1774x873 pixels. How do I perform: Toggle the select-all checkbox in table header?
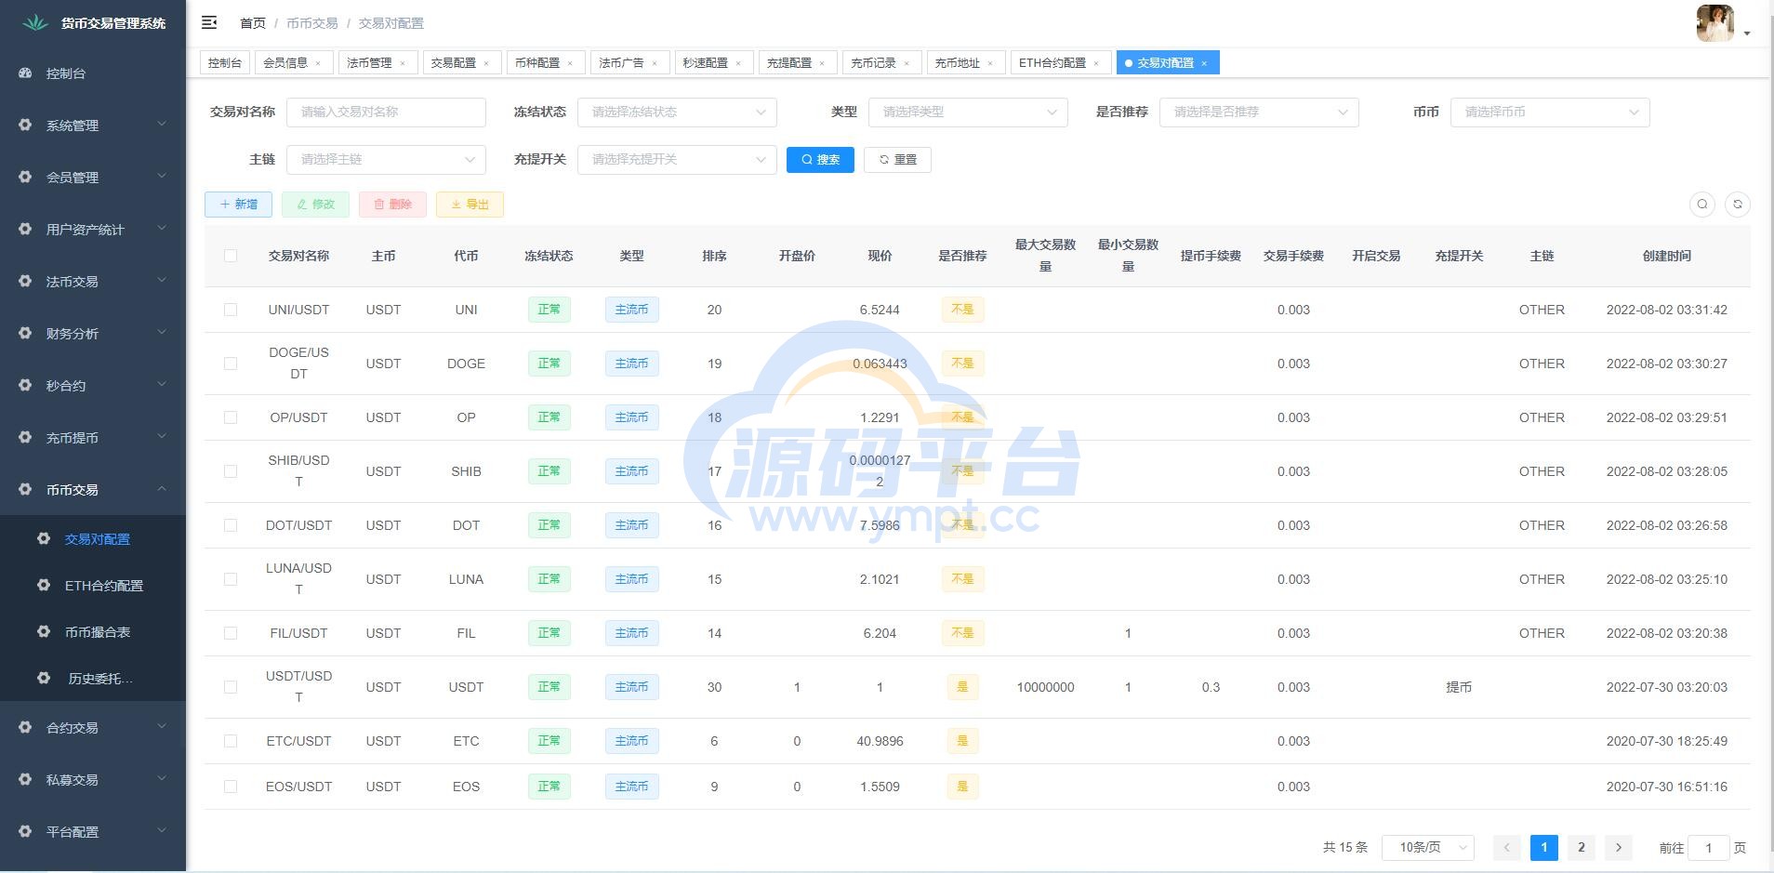[231, 256]
